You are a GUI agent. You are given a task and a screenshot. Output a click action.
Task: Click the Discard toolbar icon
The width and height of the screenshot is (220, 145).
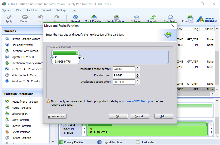tap(25, 19)
